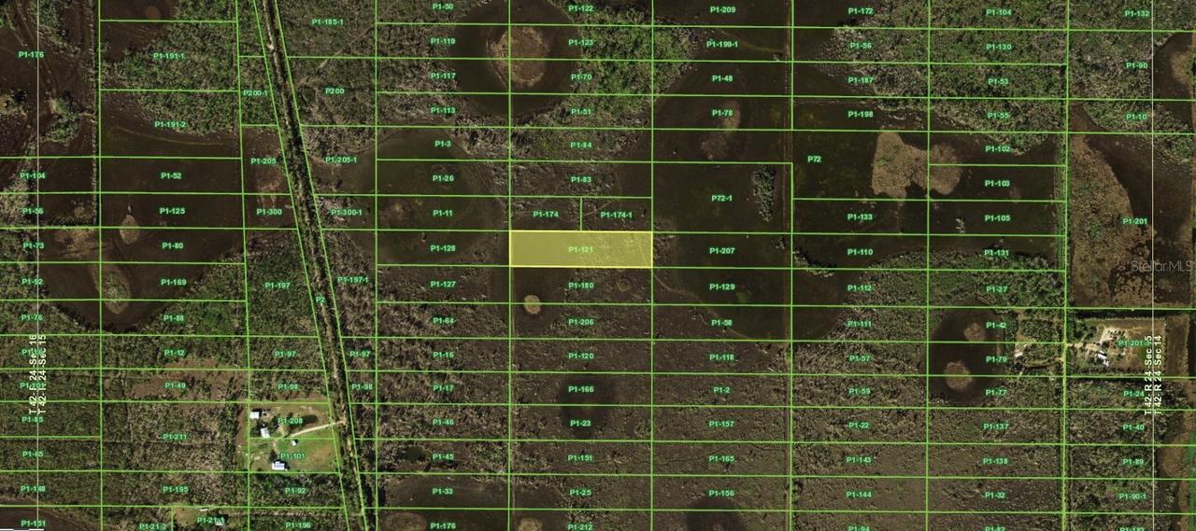Click parcel label P1-113
The image size is (1196, 531).
click(x=443, y=110)
